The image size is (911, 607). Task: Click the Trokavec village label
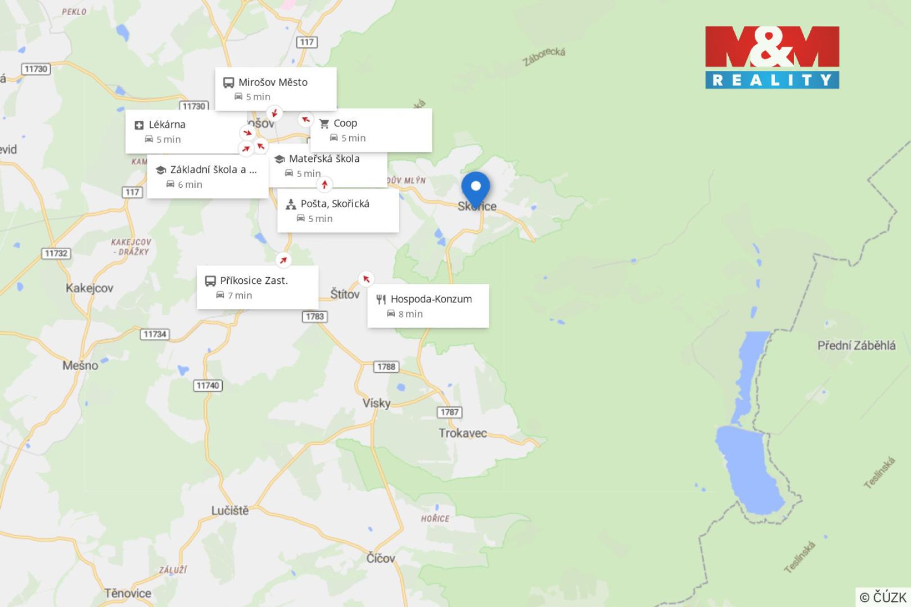coord(462,433)
